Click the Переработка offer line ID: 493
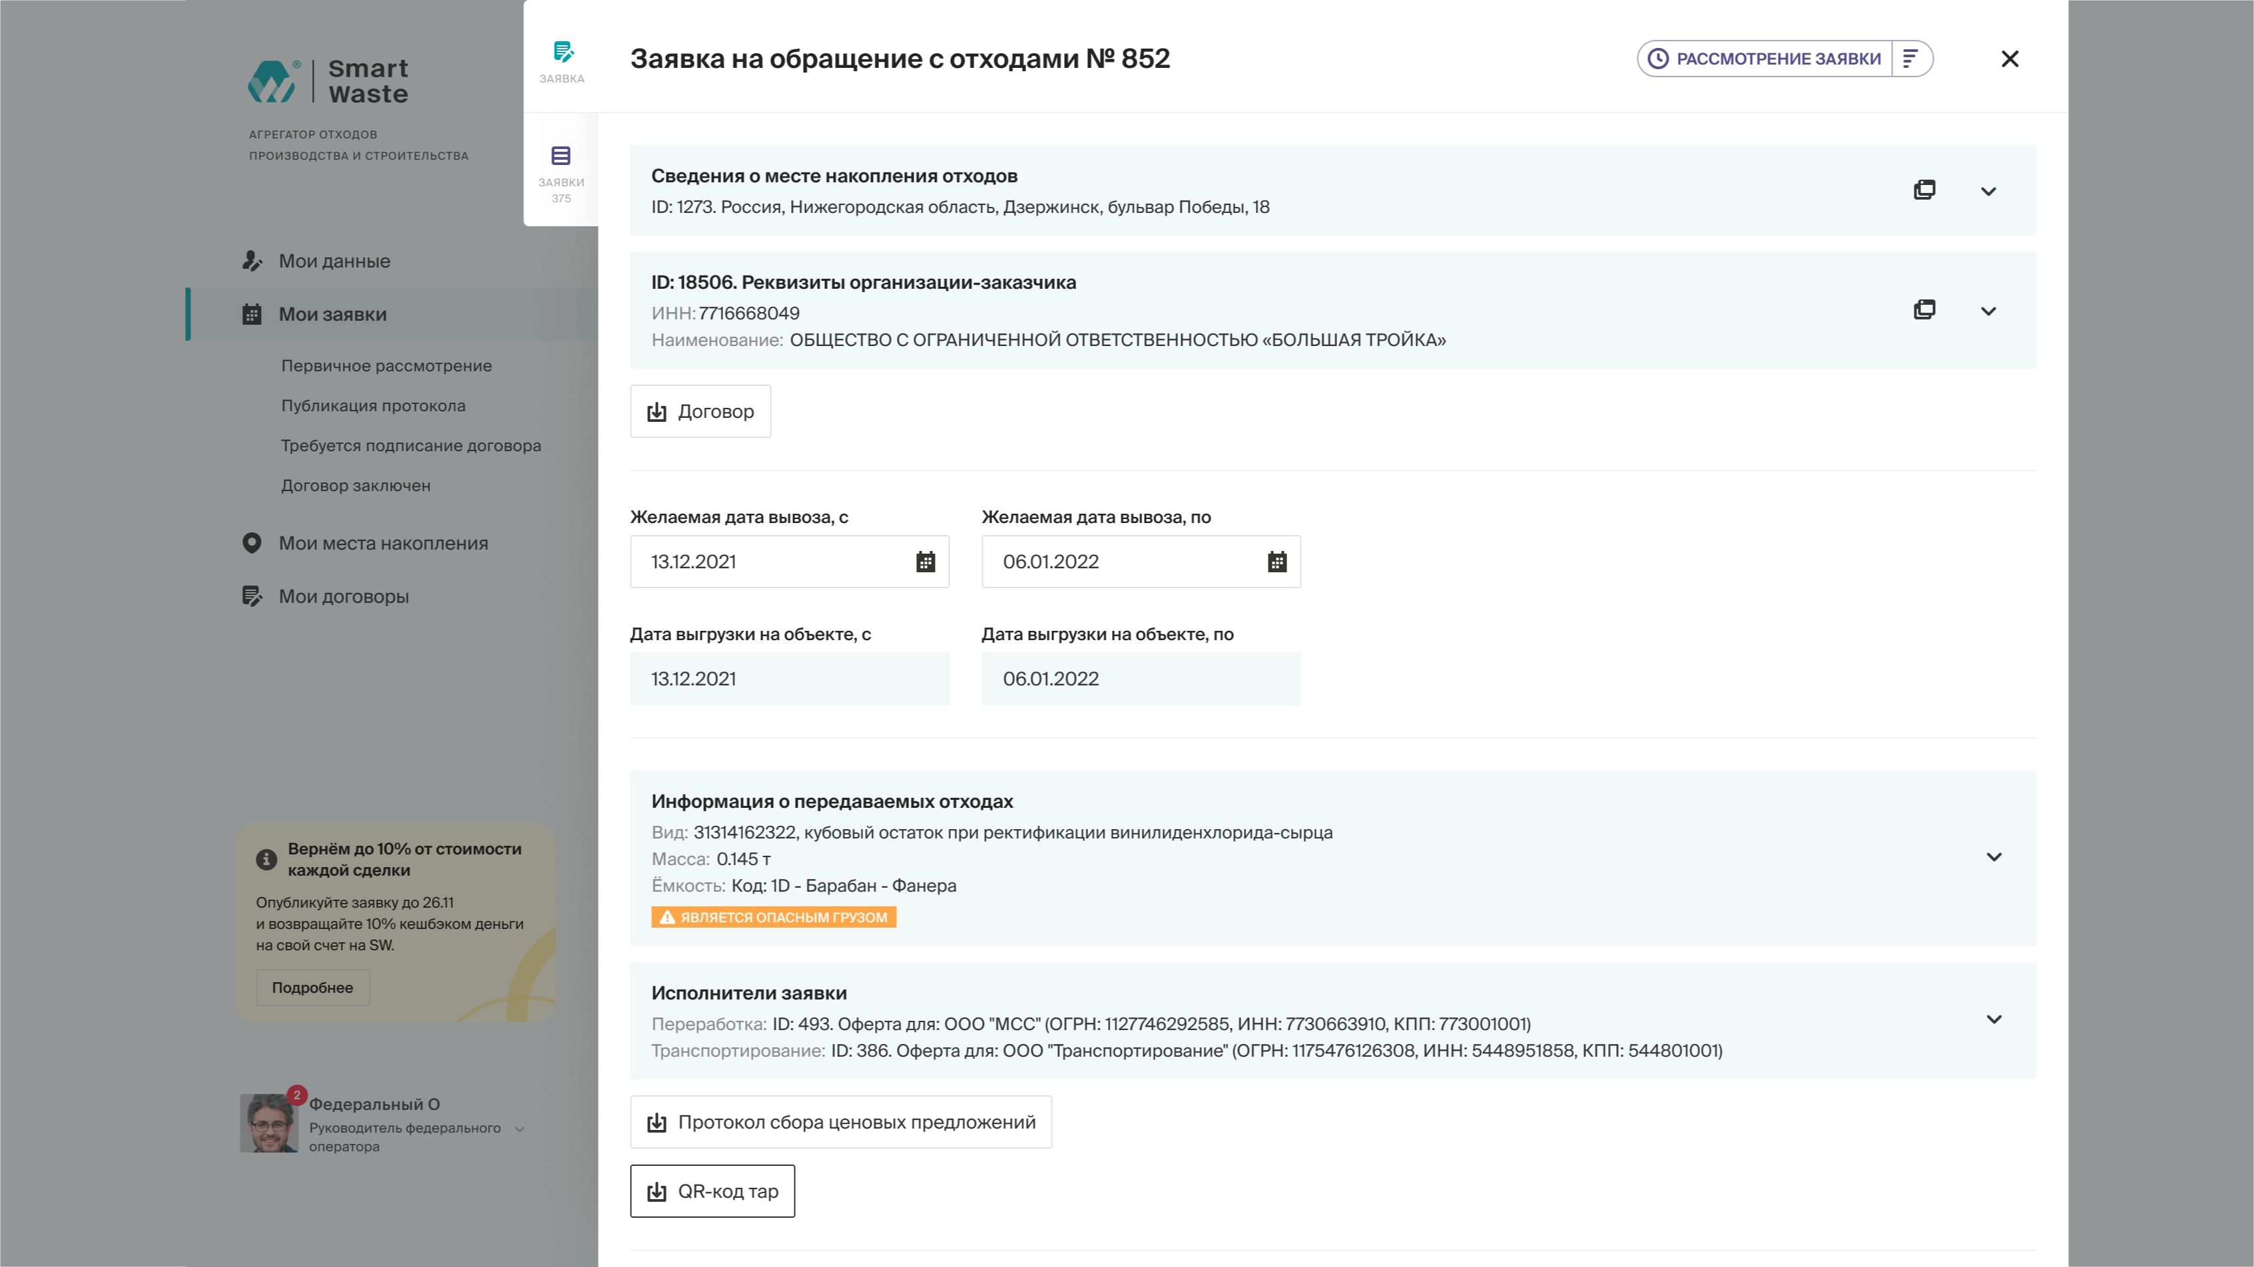The image size is (2254, 1267). click(x=1151, y=1024)
